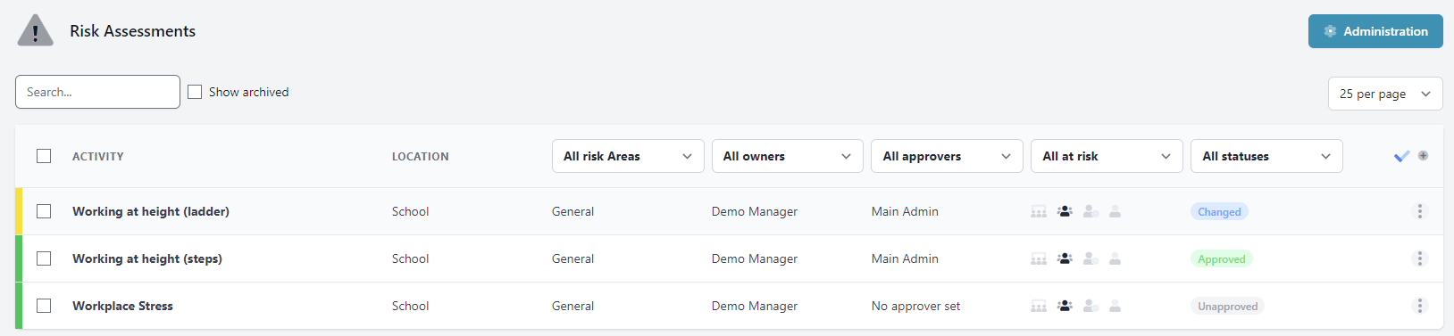
Task: Click Main Admin in the ladder row
Action: pos(905,211)
